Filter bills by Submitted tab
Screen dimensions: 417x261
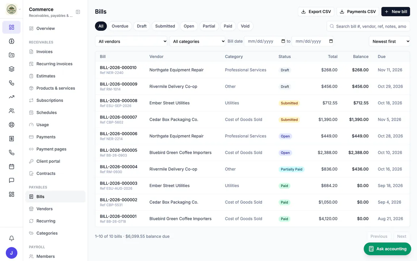pyautogui.click(x=165, y=26)
